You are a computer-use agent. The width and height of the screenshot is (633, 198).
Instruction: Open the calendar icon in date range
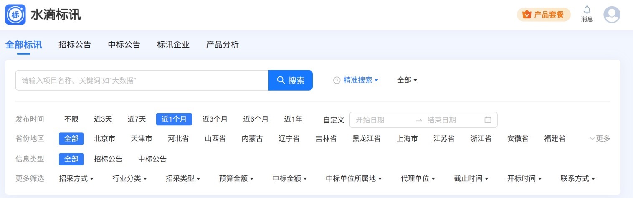coord(488,120)
